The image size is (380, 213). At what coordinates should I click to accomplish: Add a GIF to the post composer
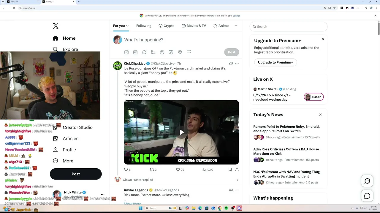(135, 52)
